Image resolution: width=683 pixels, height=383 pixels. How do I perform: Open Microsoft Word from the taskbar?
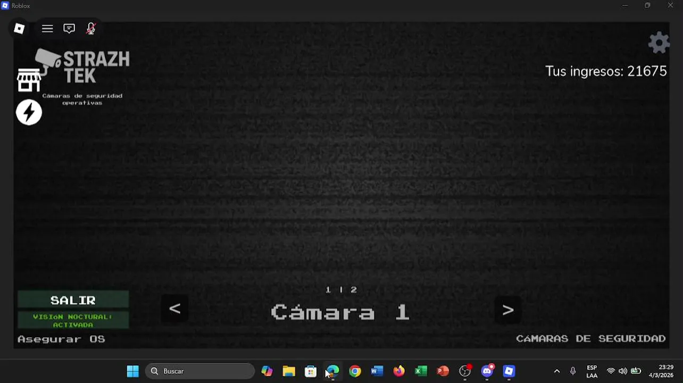(x=377, y=371)
